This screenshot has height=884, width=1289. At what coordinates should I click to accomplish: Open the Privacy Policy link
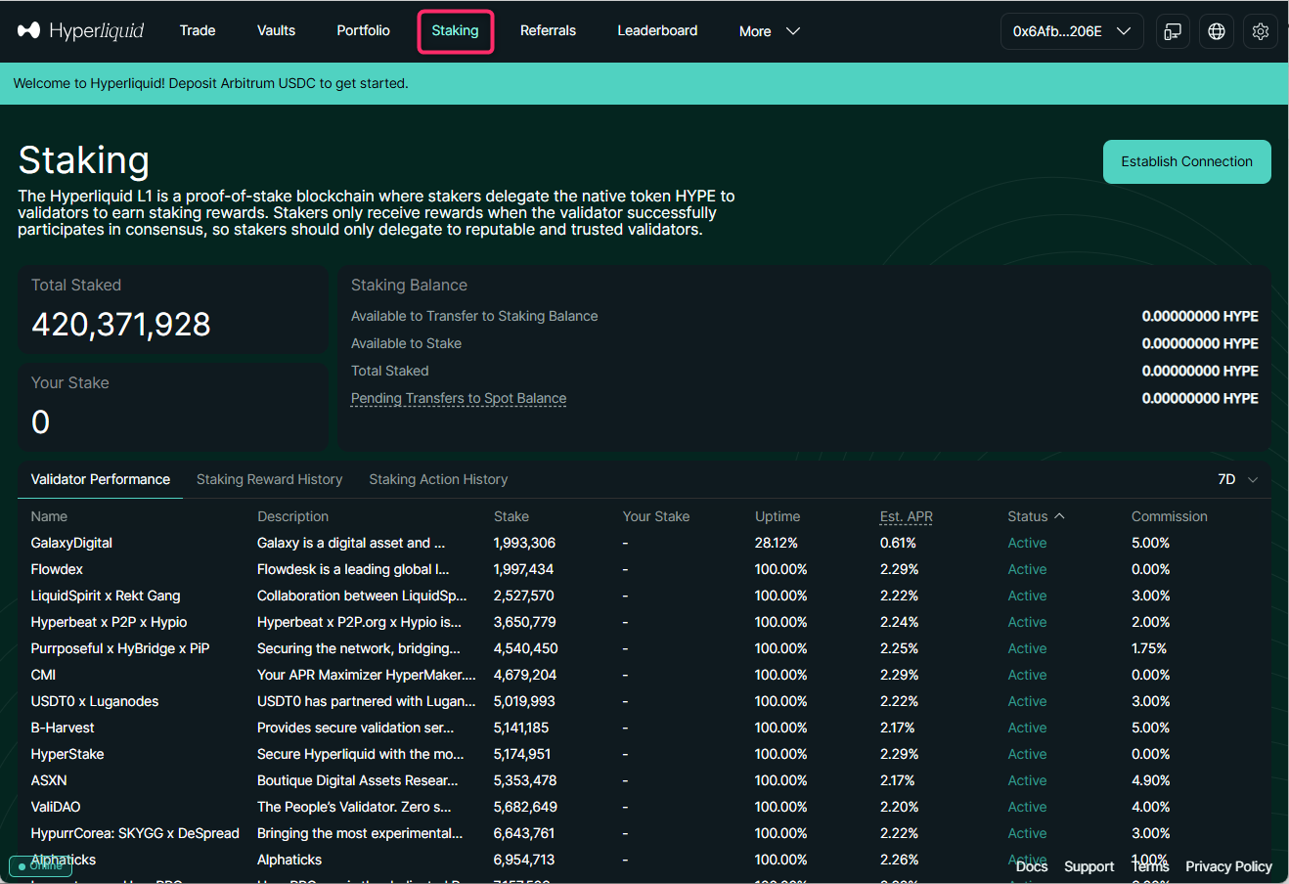coord(1228,866)
